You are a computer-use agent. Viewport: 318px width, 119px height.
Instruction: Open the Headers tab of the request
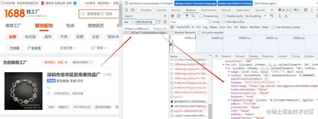pos(226,56)
